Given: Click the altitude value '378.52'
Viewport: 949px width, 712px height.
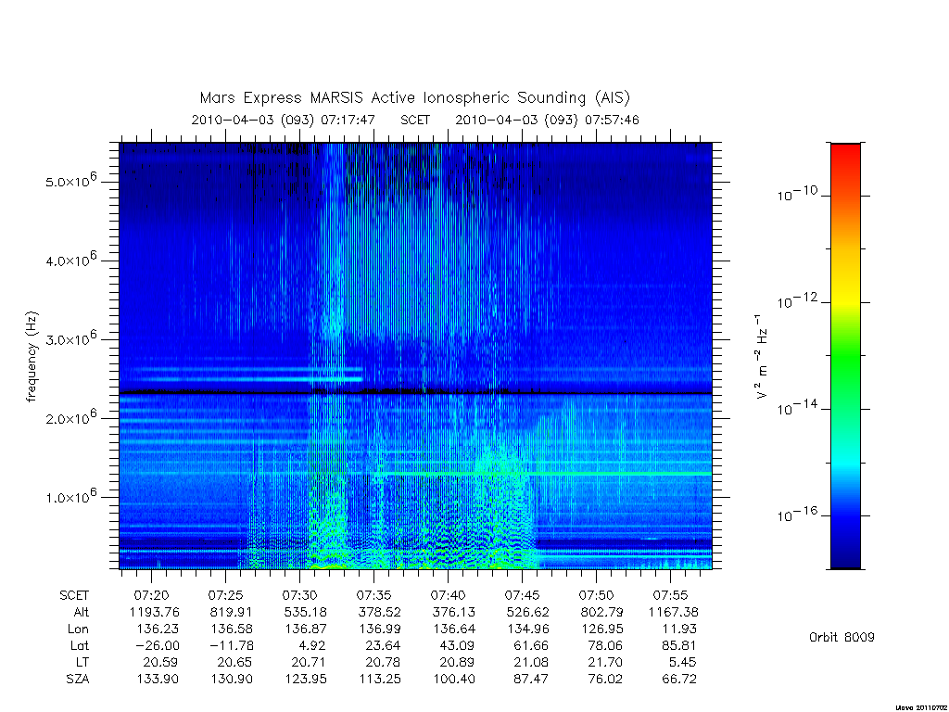Looking at the screenshot, I should (379, 612).
